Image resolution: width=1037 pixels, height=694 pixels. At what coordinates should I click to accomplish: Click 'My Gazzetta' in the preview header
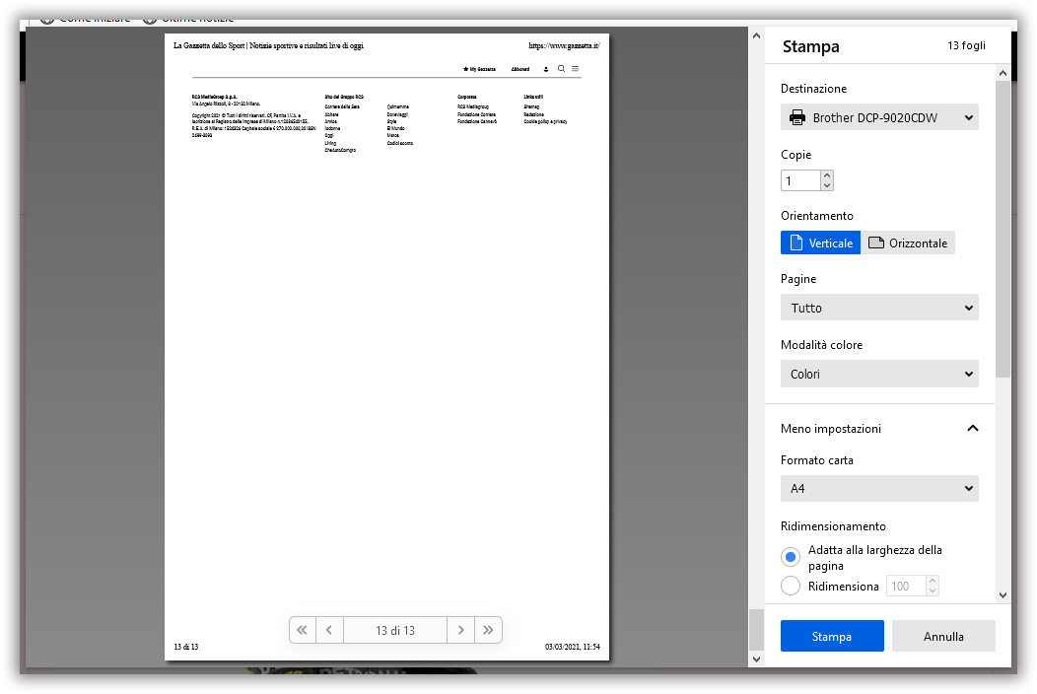coord(479,69)
